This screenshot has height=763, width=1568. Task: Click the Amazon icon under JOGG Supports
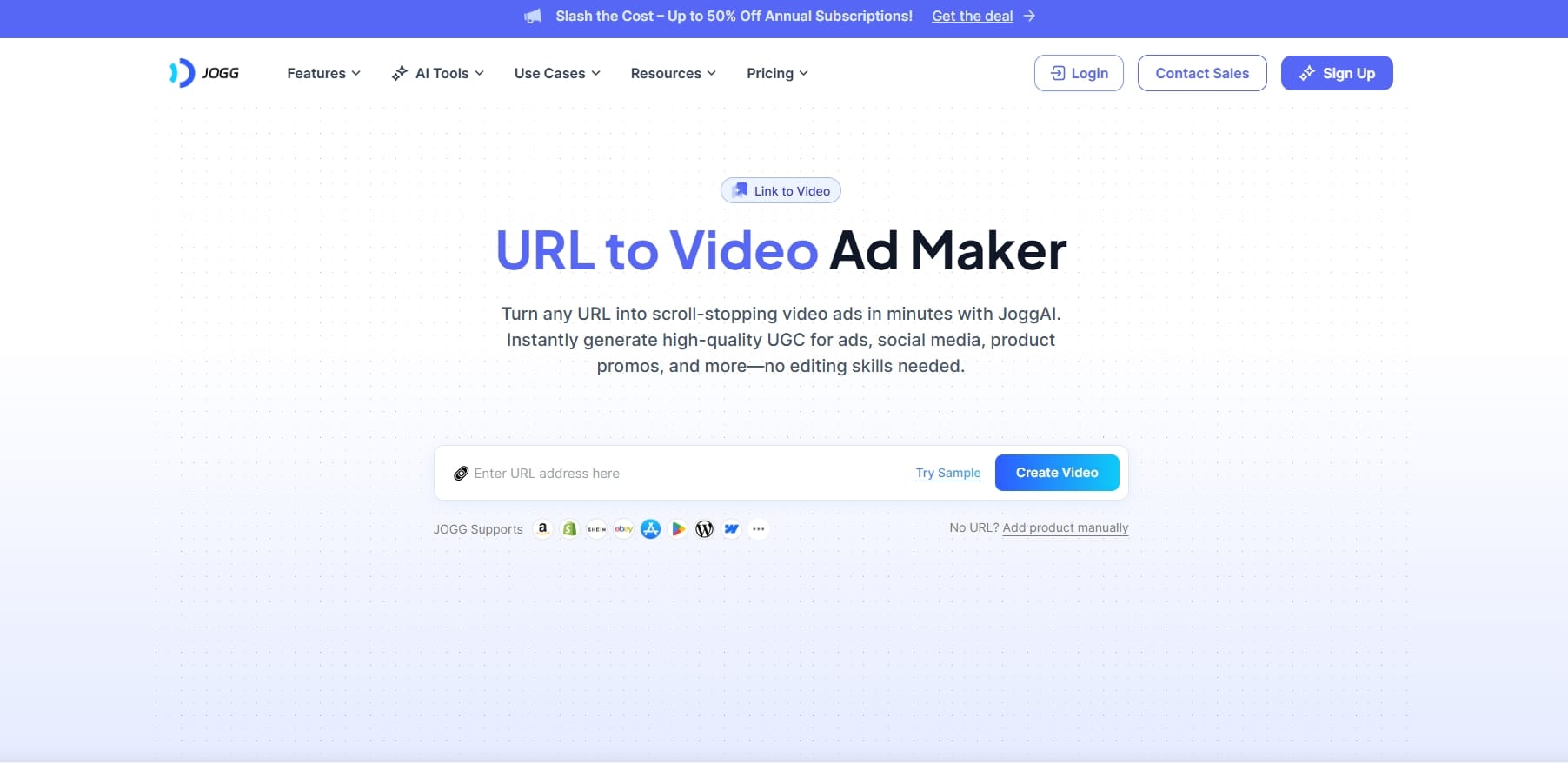542,528
